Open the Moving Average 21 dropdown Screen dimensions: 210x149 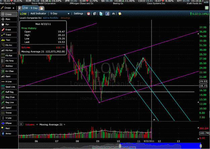pos(65,125)
